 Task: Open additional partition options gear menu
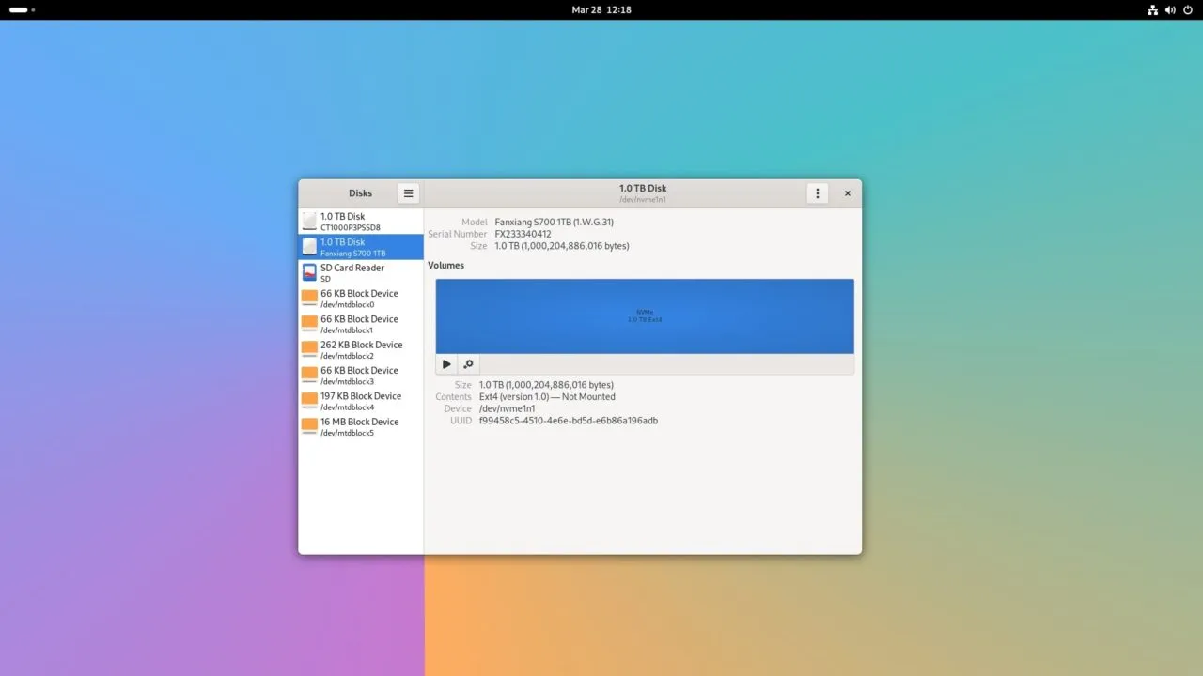[468, 364]
